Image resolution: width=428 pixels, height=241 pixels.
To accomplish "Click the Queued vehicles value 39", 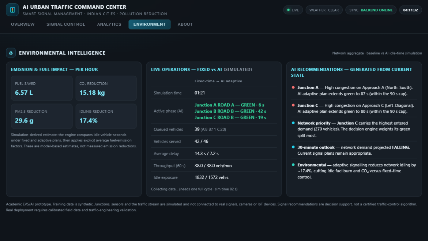I will [197, 129].
